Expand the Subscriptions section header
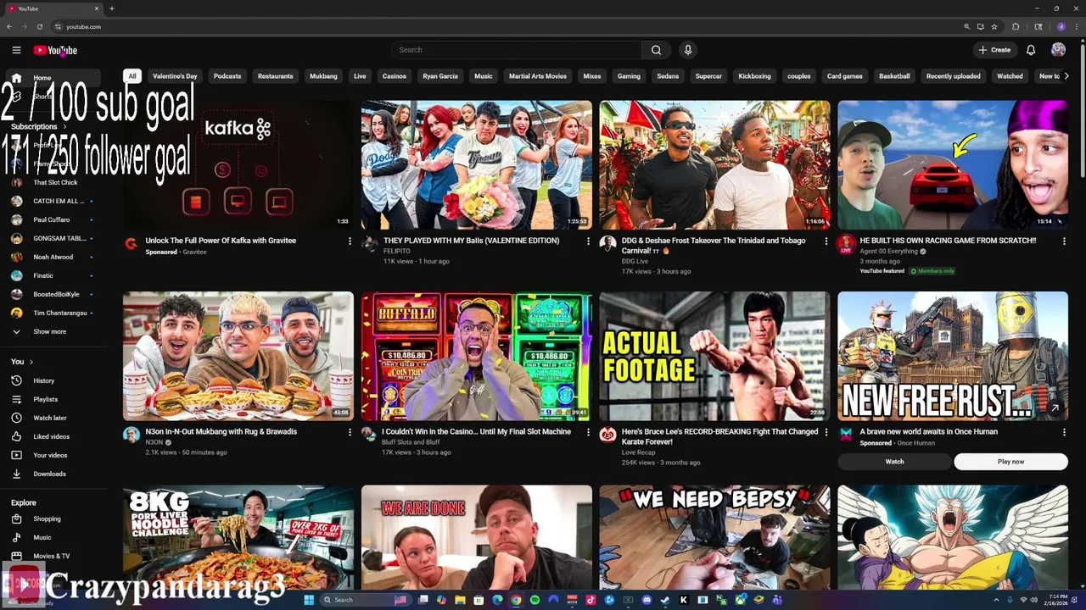The width and height of the screenshot is (1086, 610). (x=39, y=126)
